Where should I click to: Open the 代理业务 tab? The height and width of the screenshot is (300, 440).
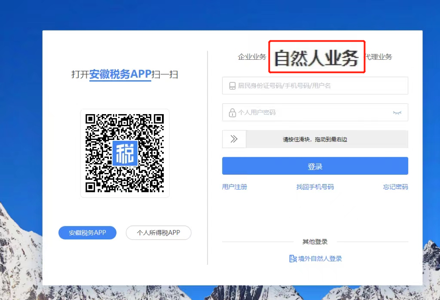(379, 57)
